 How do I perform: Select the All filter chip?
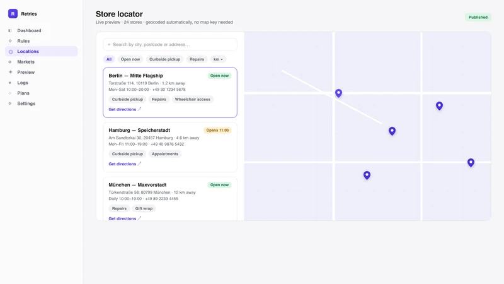pyautogui.click(x=109, y=59)
